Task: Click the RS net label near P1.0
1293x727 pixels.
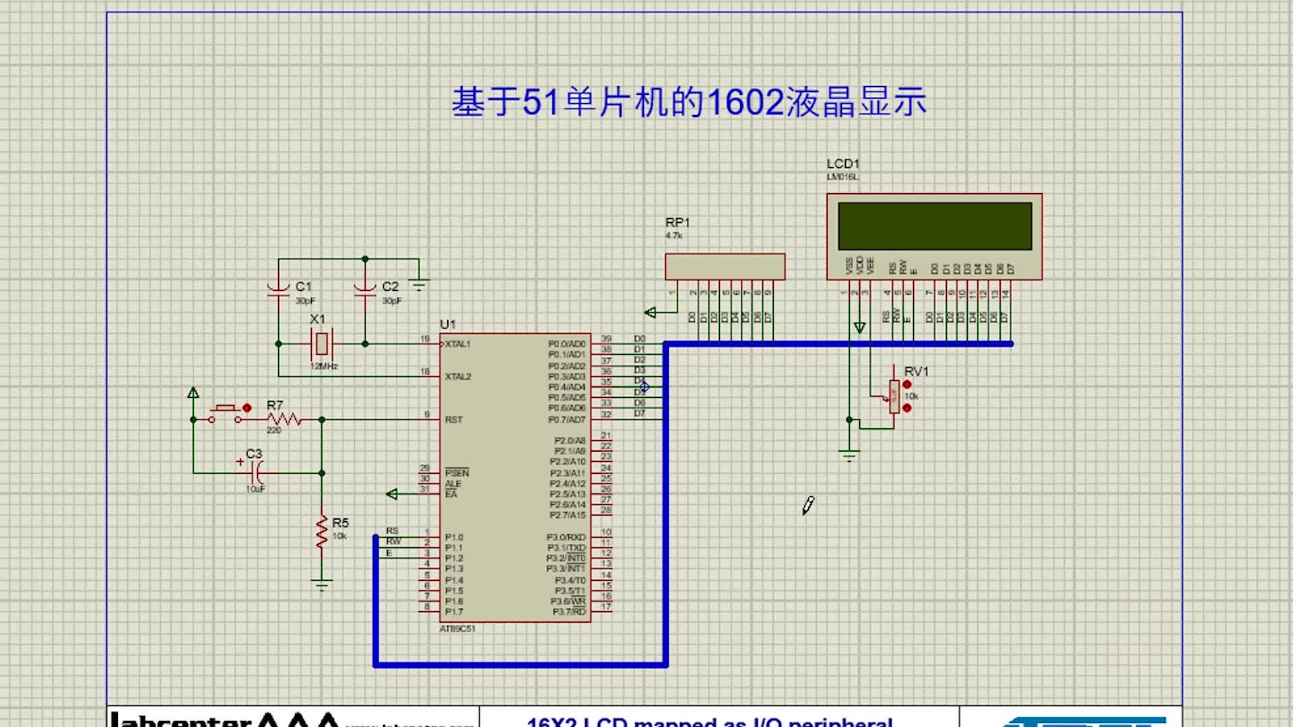Action: (x=392, y=531)
